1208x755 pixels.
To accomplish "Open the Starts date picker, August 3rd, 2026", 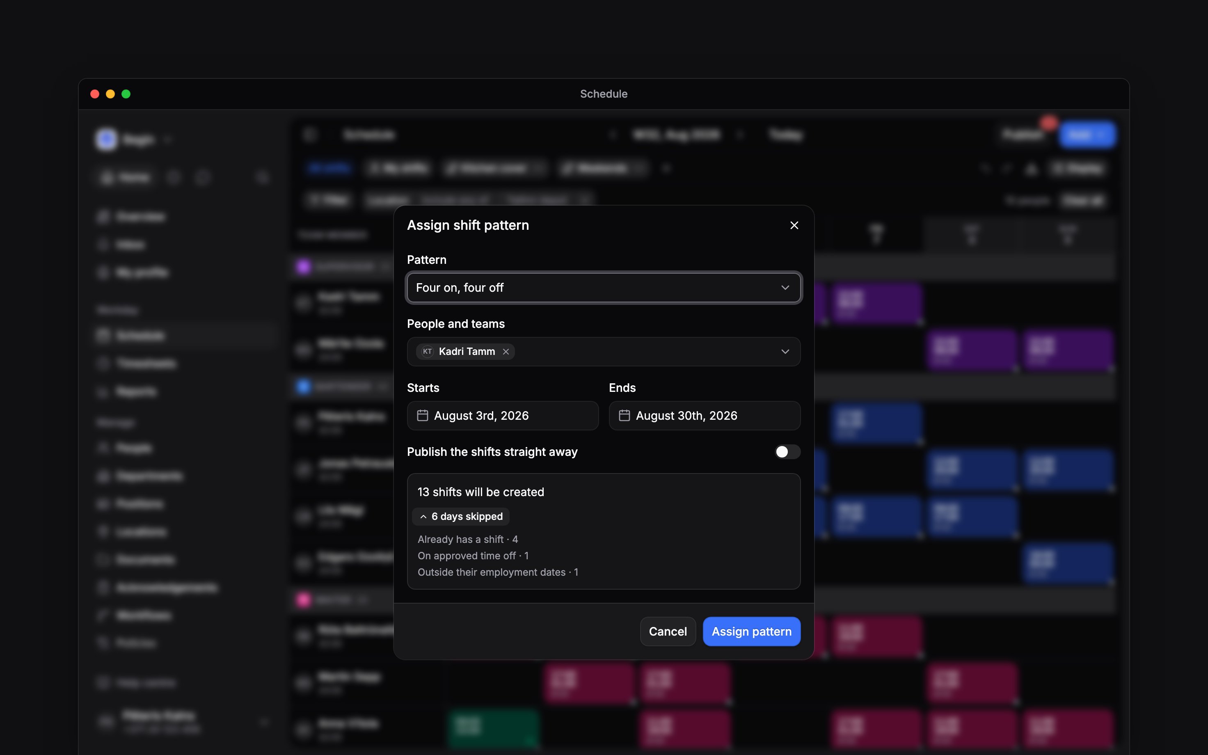I will 503,415.
